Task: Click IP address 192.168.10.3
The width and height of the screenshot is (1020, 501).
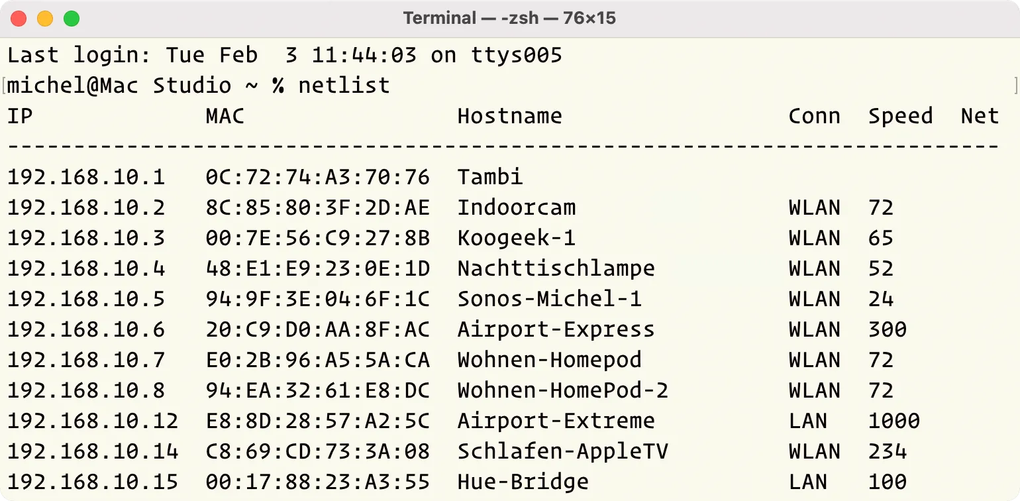Action: [85, 238]
